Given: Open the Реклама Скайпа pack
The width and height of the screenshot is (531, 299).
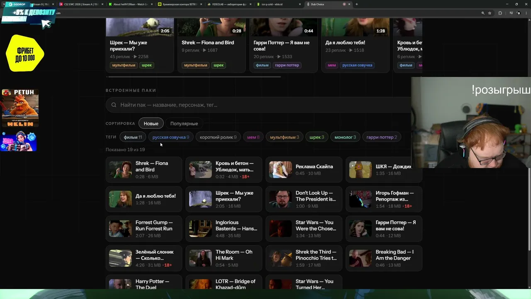Looking at the screenshot, I should pos(304,169).
